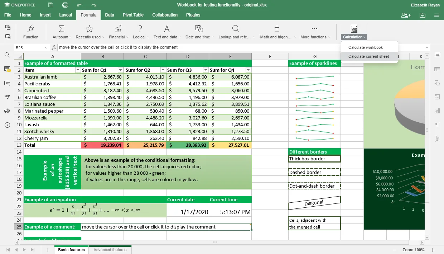Undo the last action
This screenshot has height=254, width=444.
[79, 5]
